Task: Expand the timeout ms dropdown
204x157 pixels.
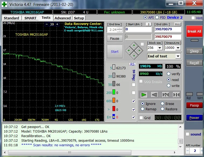Action: pyautogui.click(x=178, y=48)
